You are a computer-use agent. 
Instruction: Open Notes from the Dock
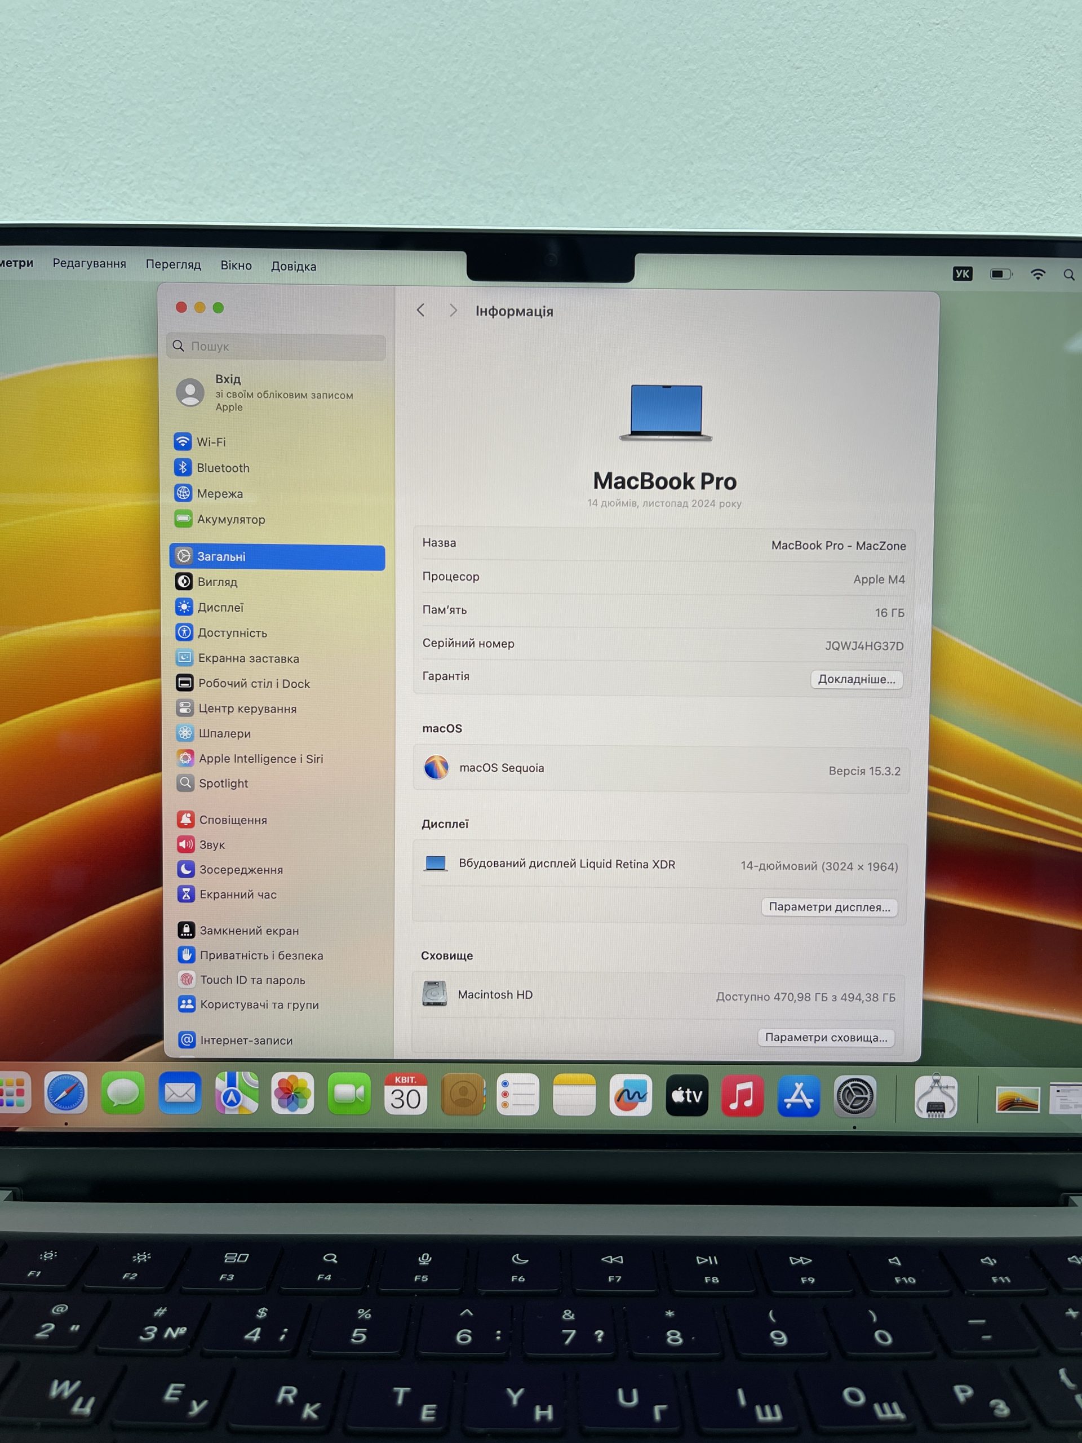(574, 1095)
